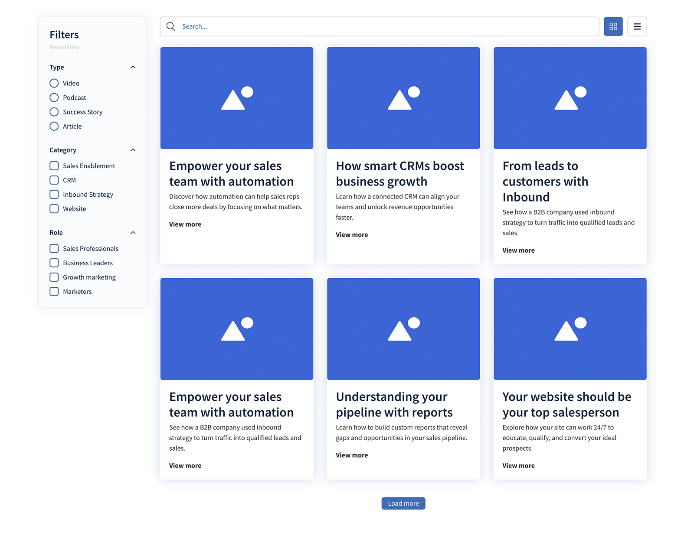The height and width of the screenshot is (533, 694).
Task: Select the Success Story type filter
Action: pyautogui.click(x=54, y=112)
